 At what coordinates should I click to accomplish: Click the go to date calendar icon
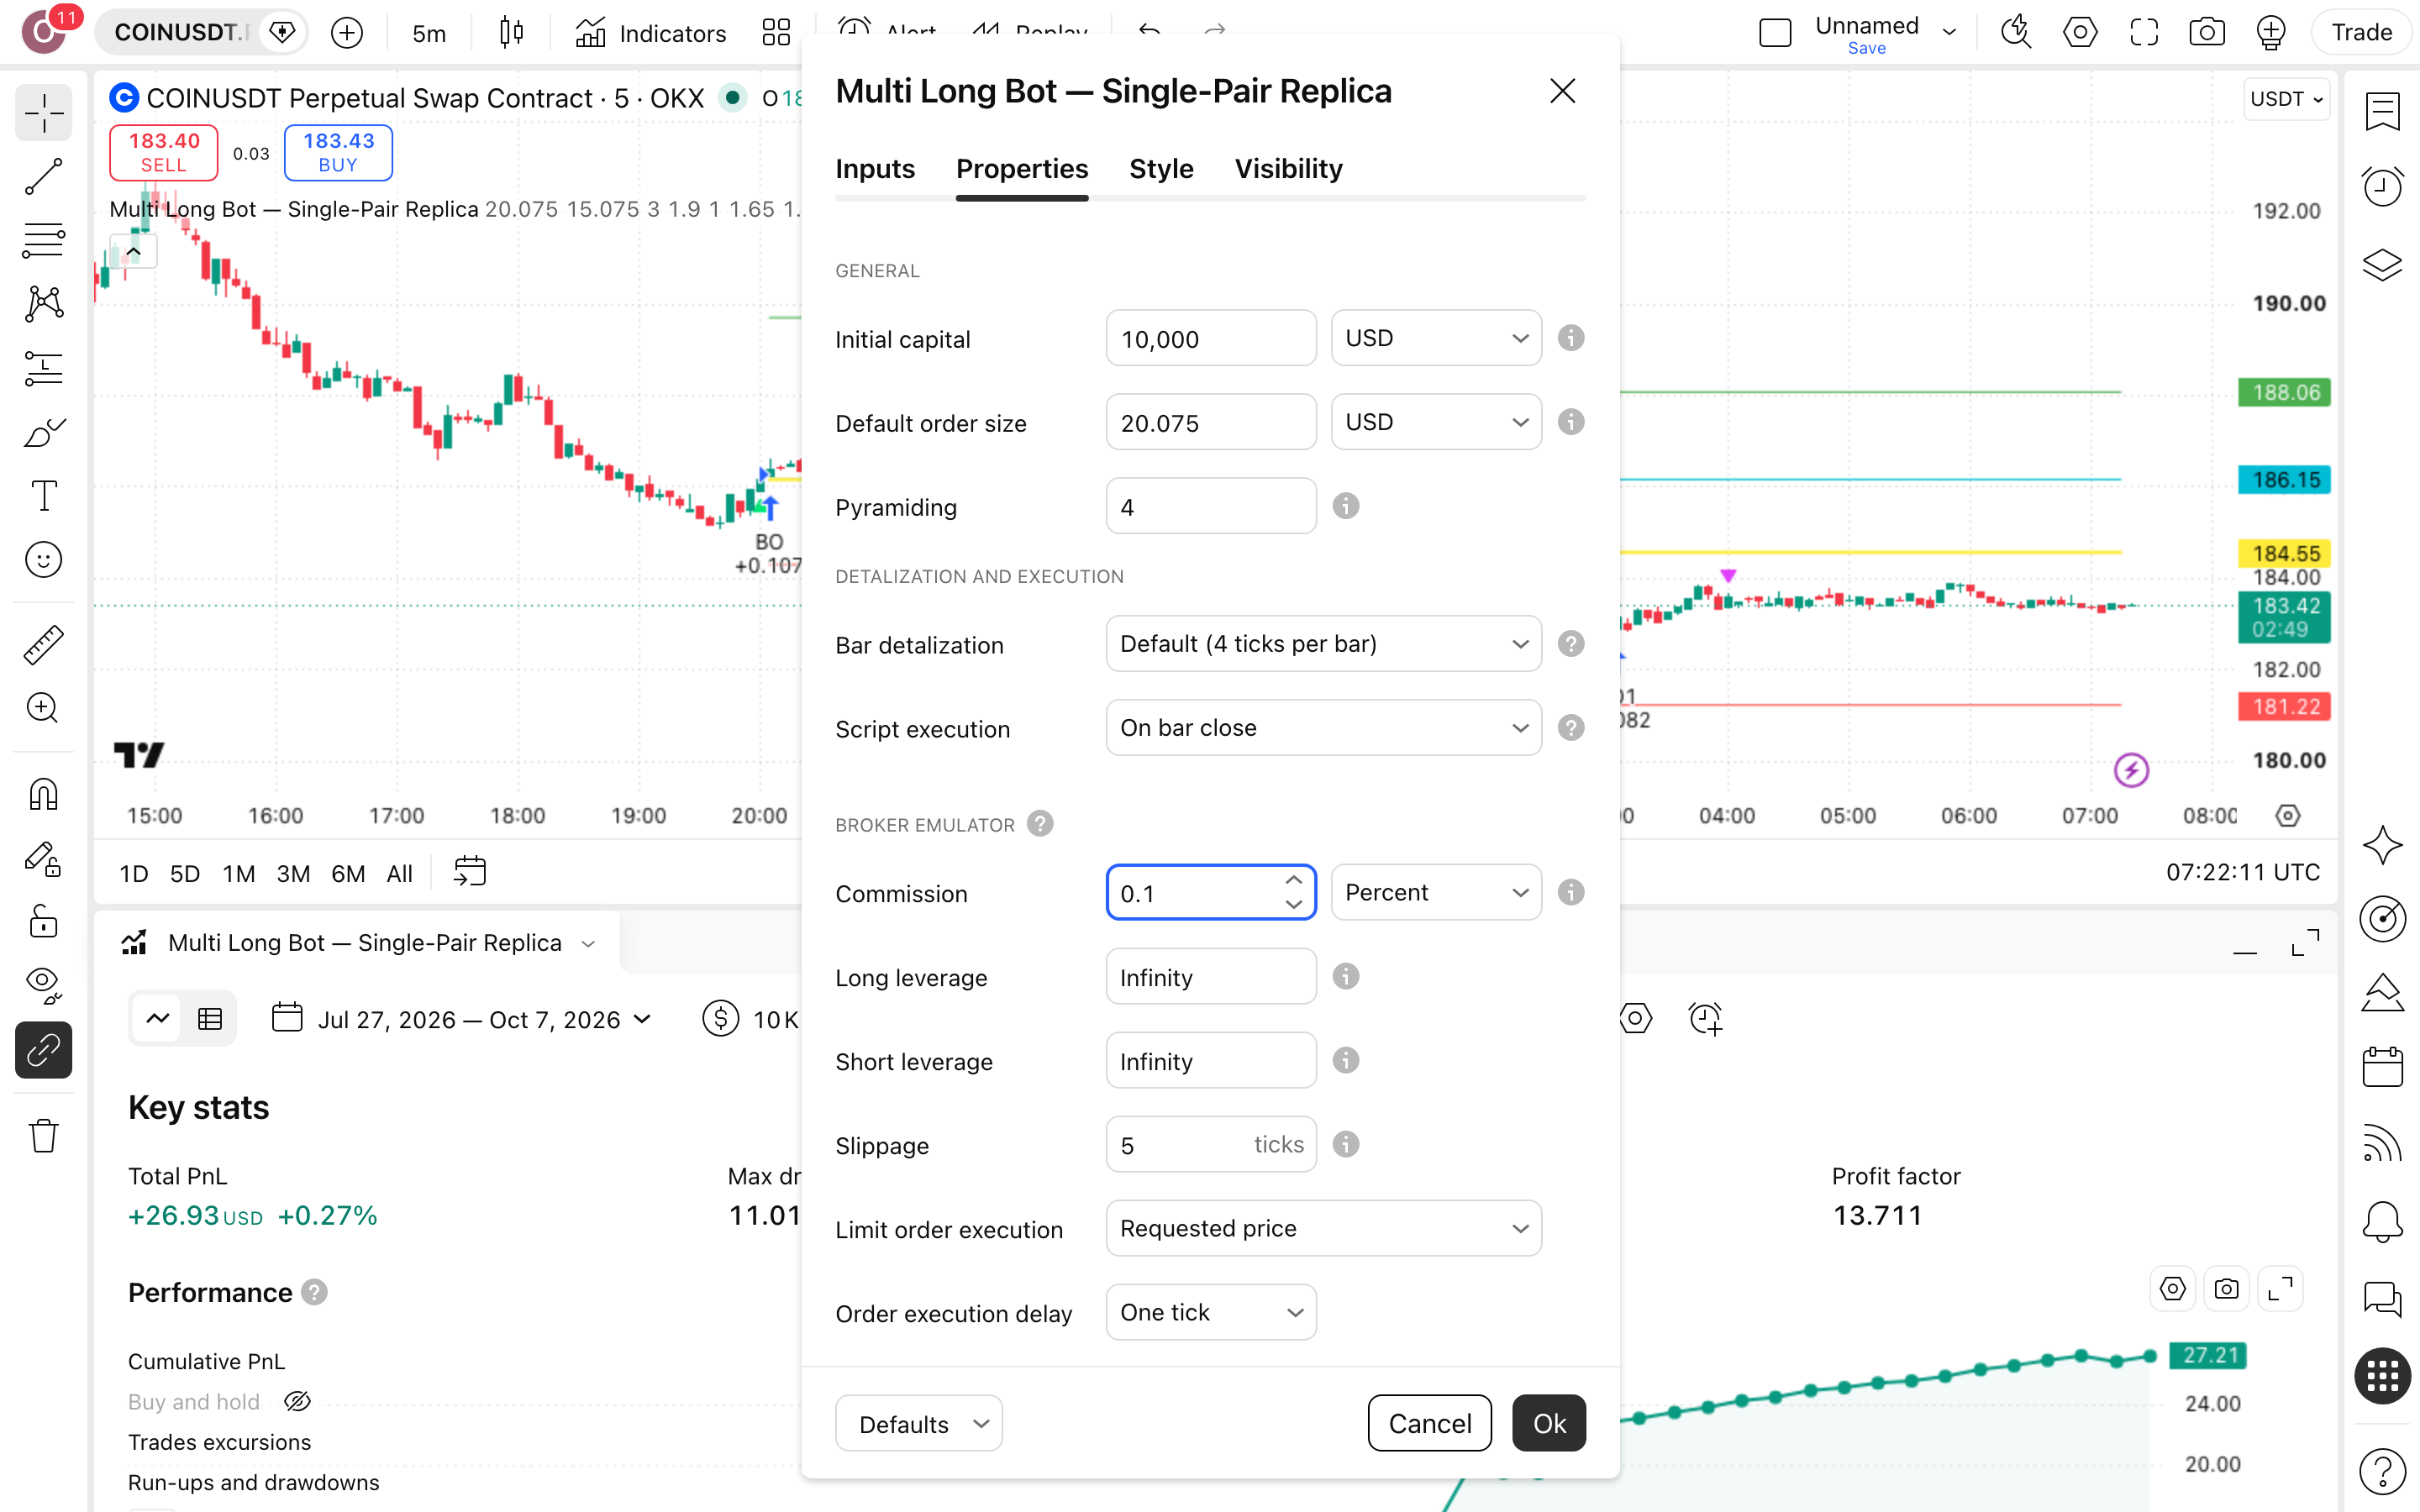[469, 872]
